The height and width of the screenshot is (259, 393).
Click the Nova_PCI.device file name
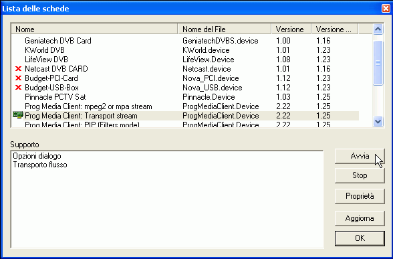point(211,78)
